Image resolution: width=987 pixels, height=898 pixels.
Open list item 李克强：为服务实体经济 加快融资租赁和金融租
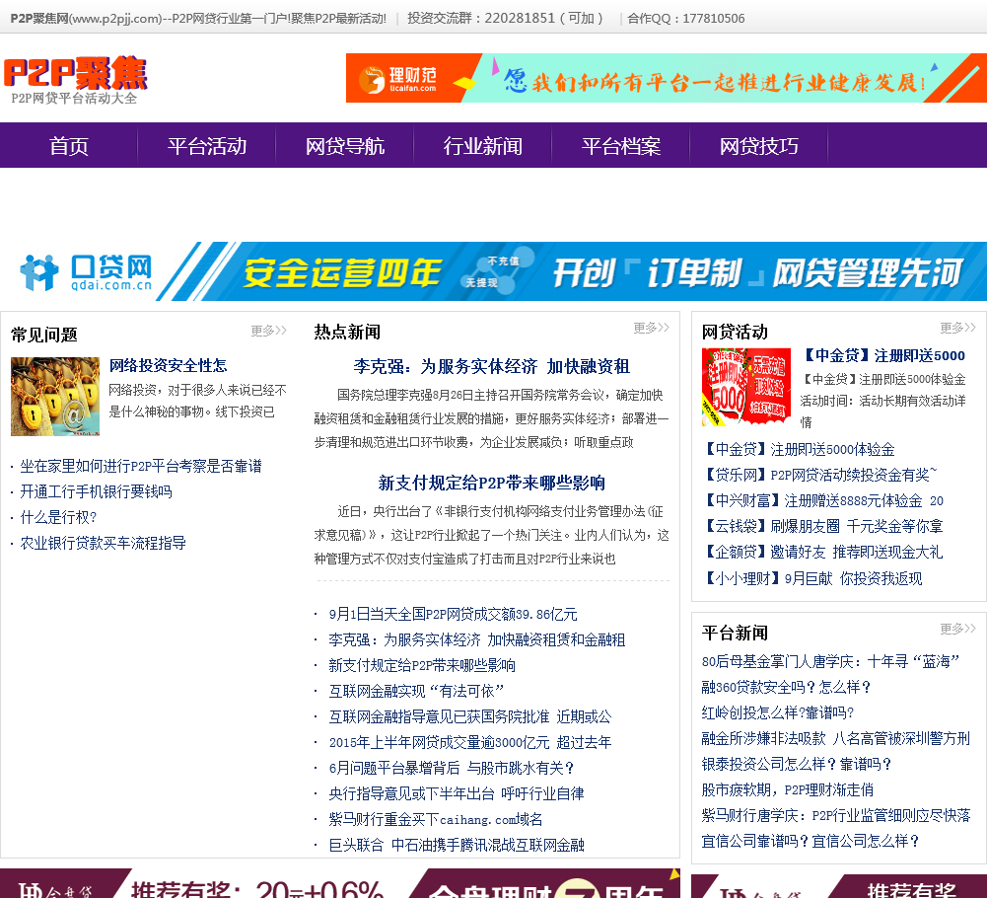[x=476, y=640]
